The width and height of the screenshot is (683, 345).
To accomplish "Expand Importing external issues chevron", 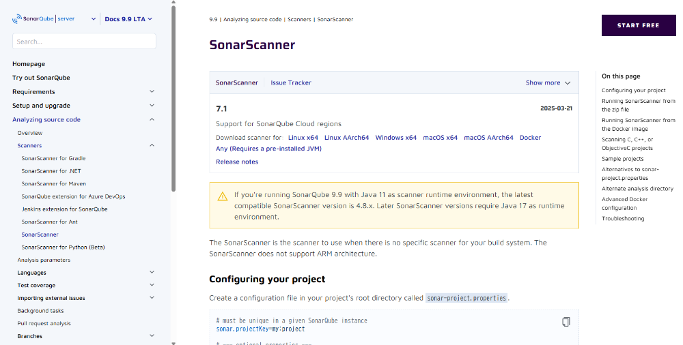I will (152, 297).
